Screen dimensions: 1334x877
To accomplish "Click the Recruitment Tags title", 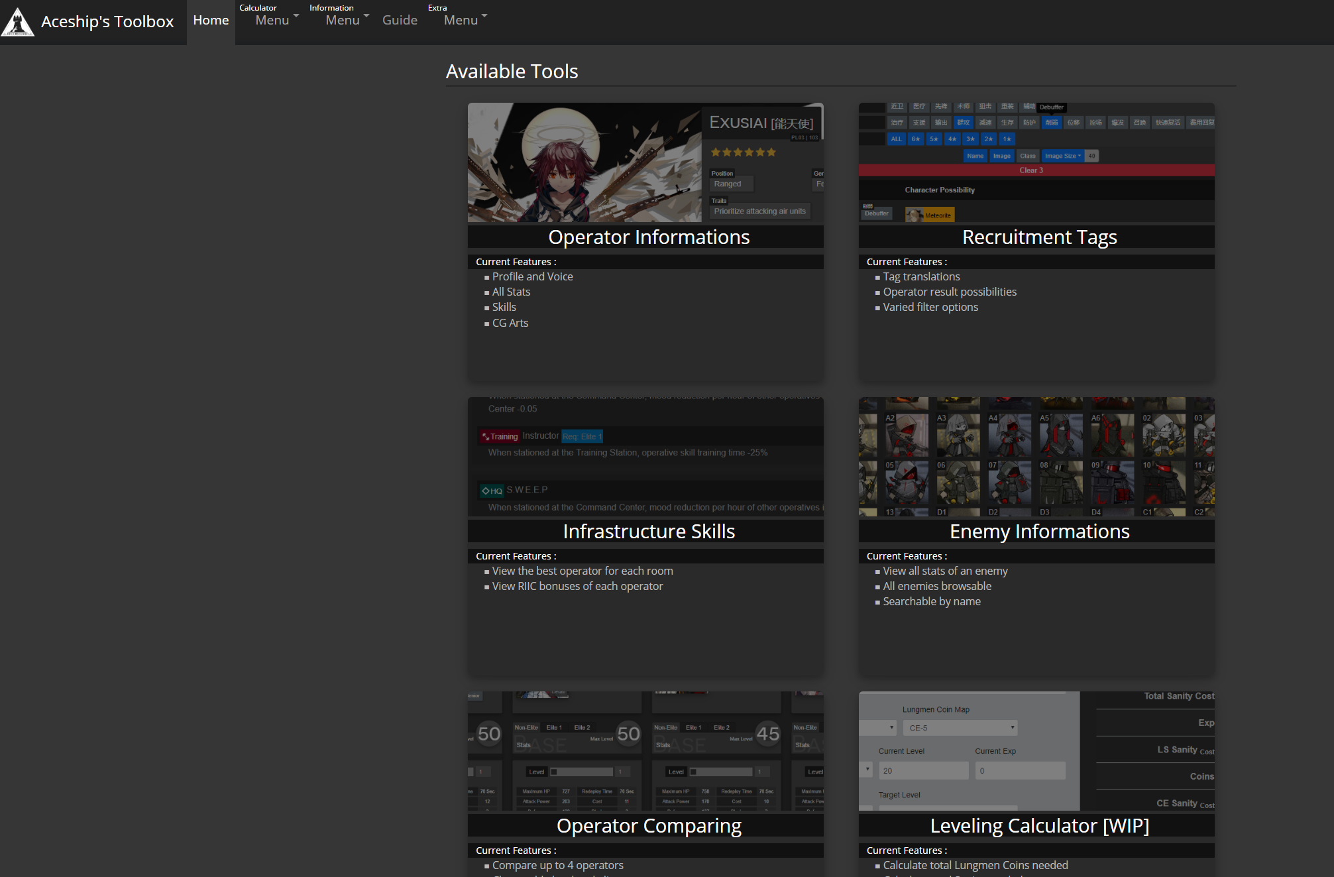I will (1039, 237).
